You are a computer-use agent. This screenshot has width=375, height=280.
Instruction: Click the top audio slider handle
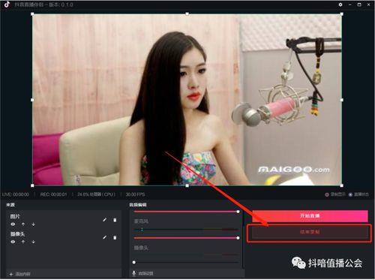pos(238,212)
